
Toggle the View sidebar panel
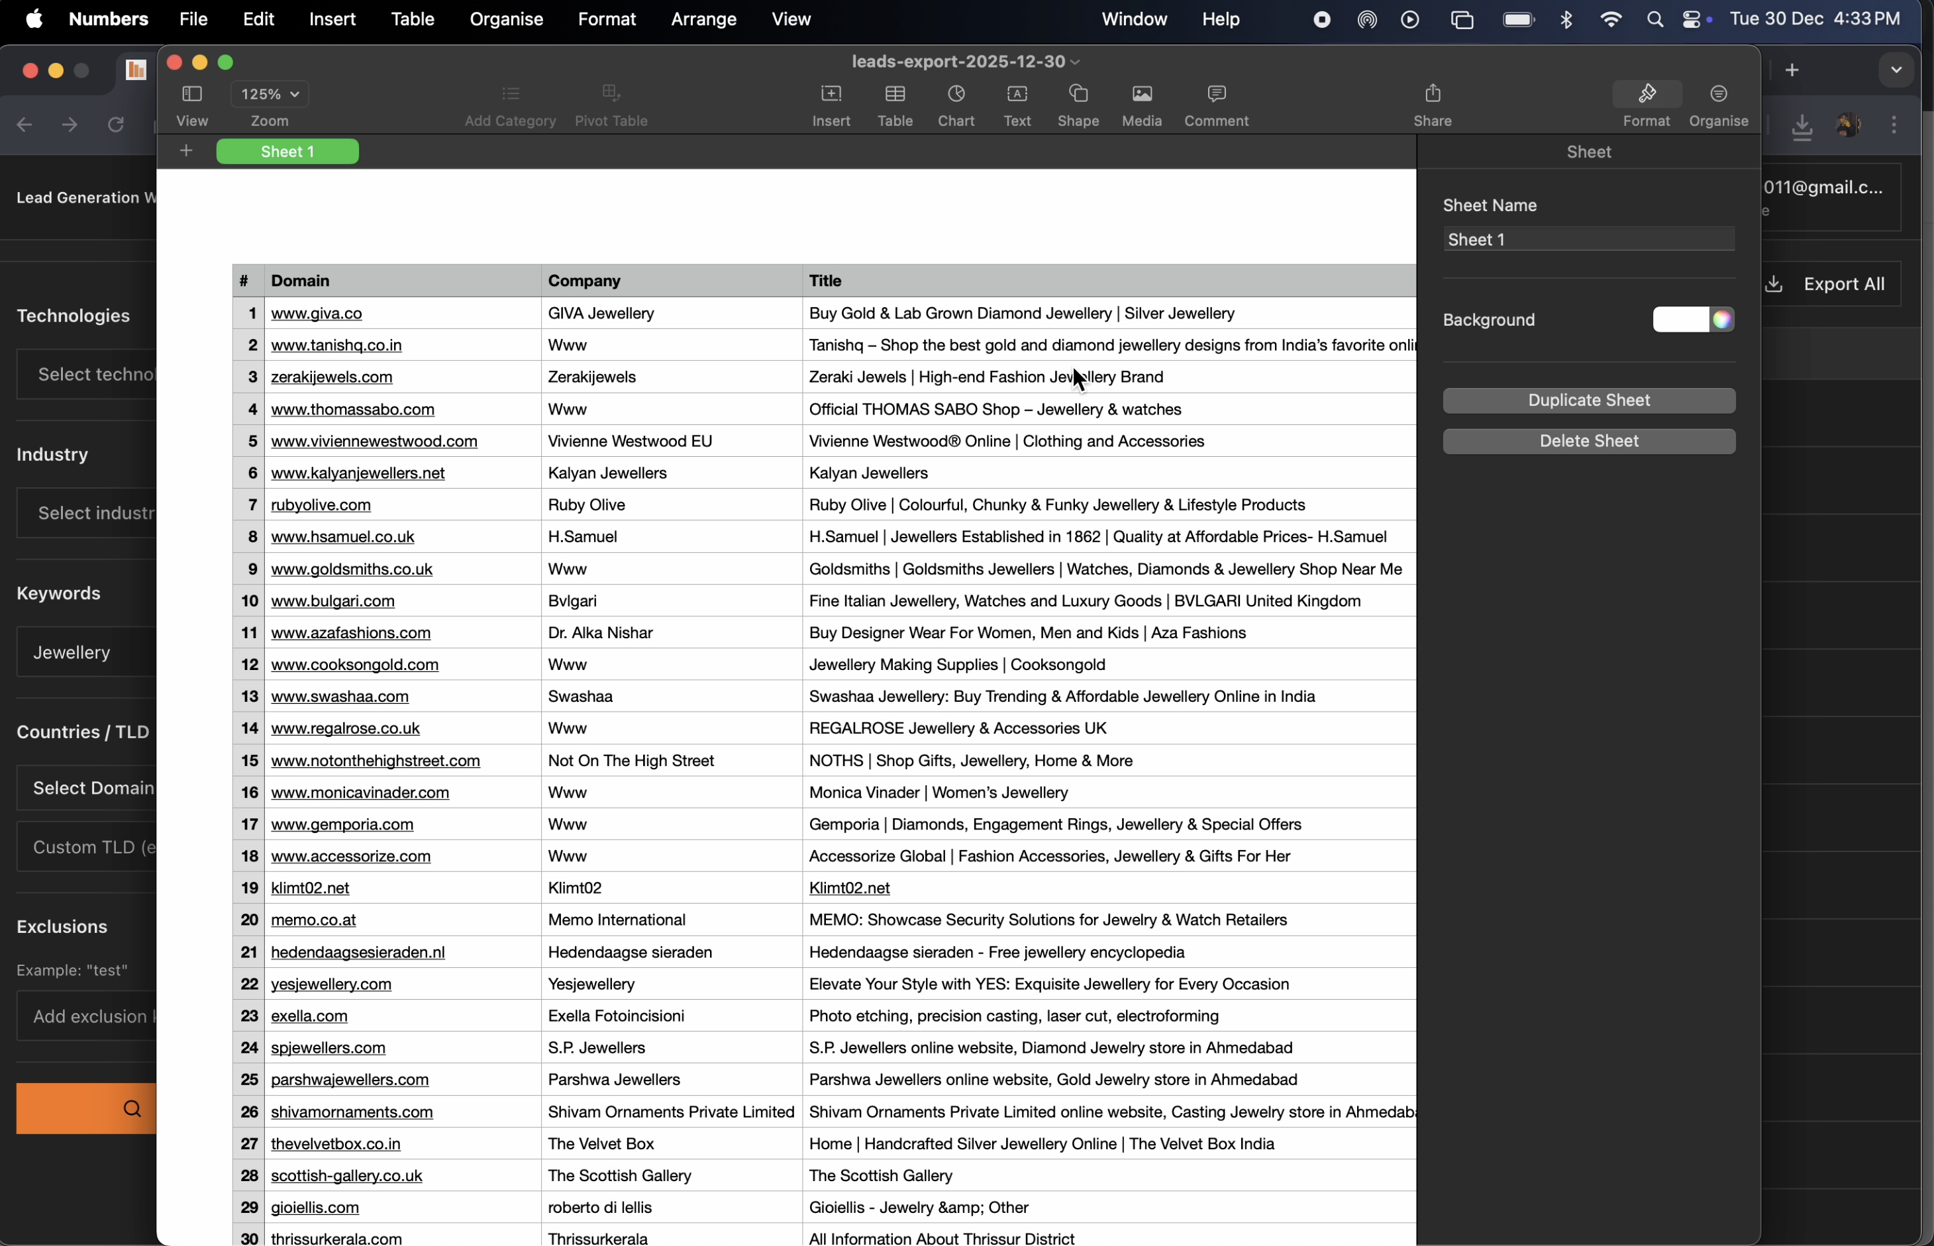(x=192, y=95)
